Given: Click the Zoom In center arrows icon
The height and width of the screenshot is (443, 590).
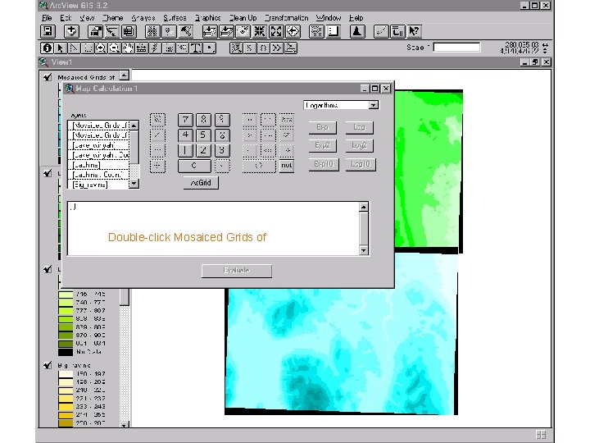Looking at the screenshot, I should [x=259, y=31].
